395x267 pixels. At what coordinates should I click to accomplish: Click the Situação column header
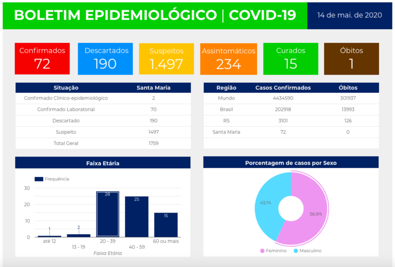coord(66,88)
